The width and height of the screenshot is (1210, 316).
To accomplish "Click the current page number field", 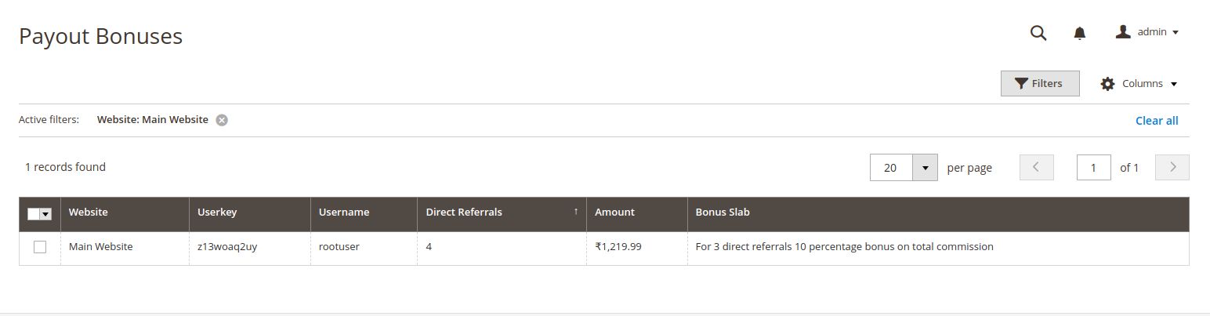I will click(1093, 168).
